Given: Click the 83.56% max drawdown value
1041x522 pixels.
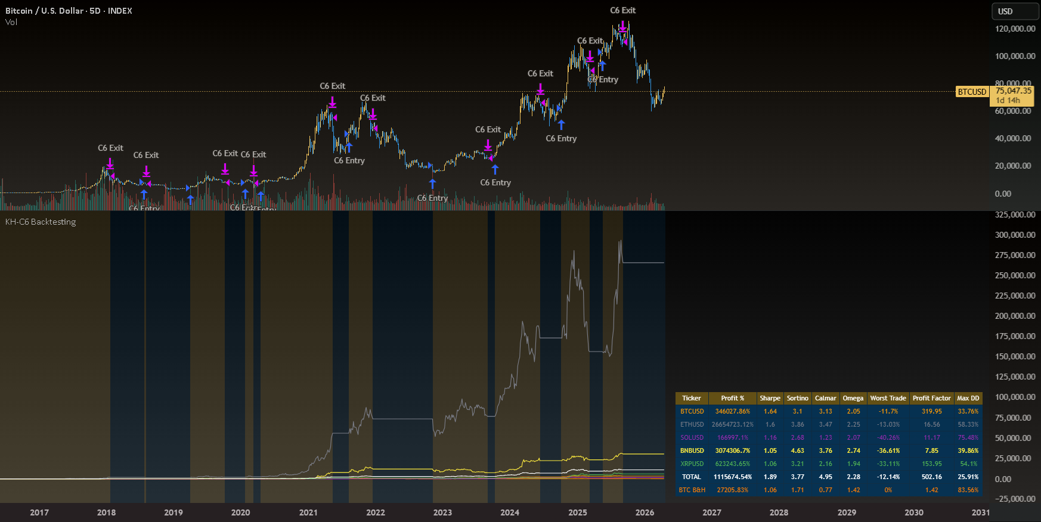Looking at the screenshot, I should tap(968, 490).
